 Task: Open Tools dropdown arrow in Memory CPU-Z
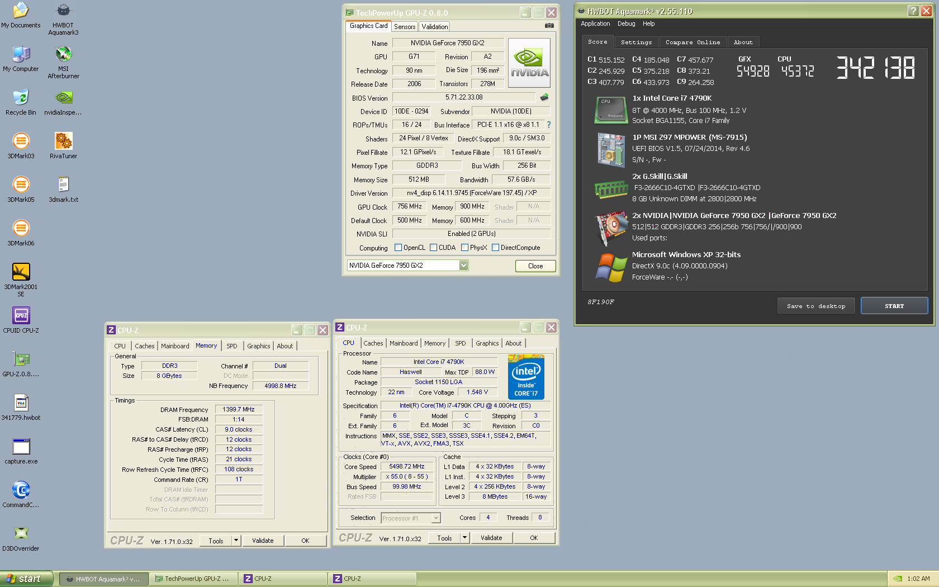click(236, 541)
